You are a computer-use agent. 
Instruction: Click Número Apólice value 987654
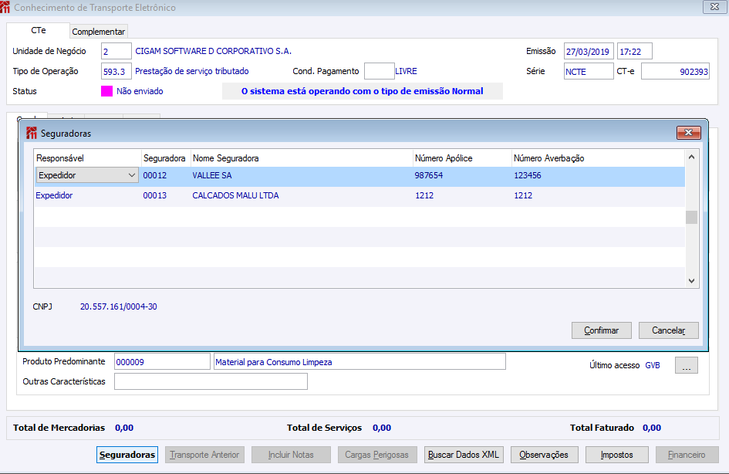click(429, 175)
